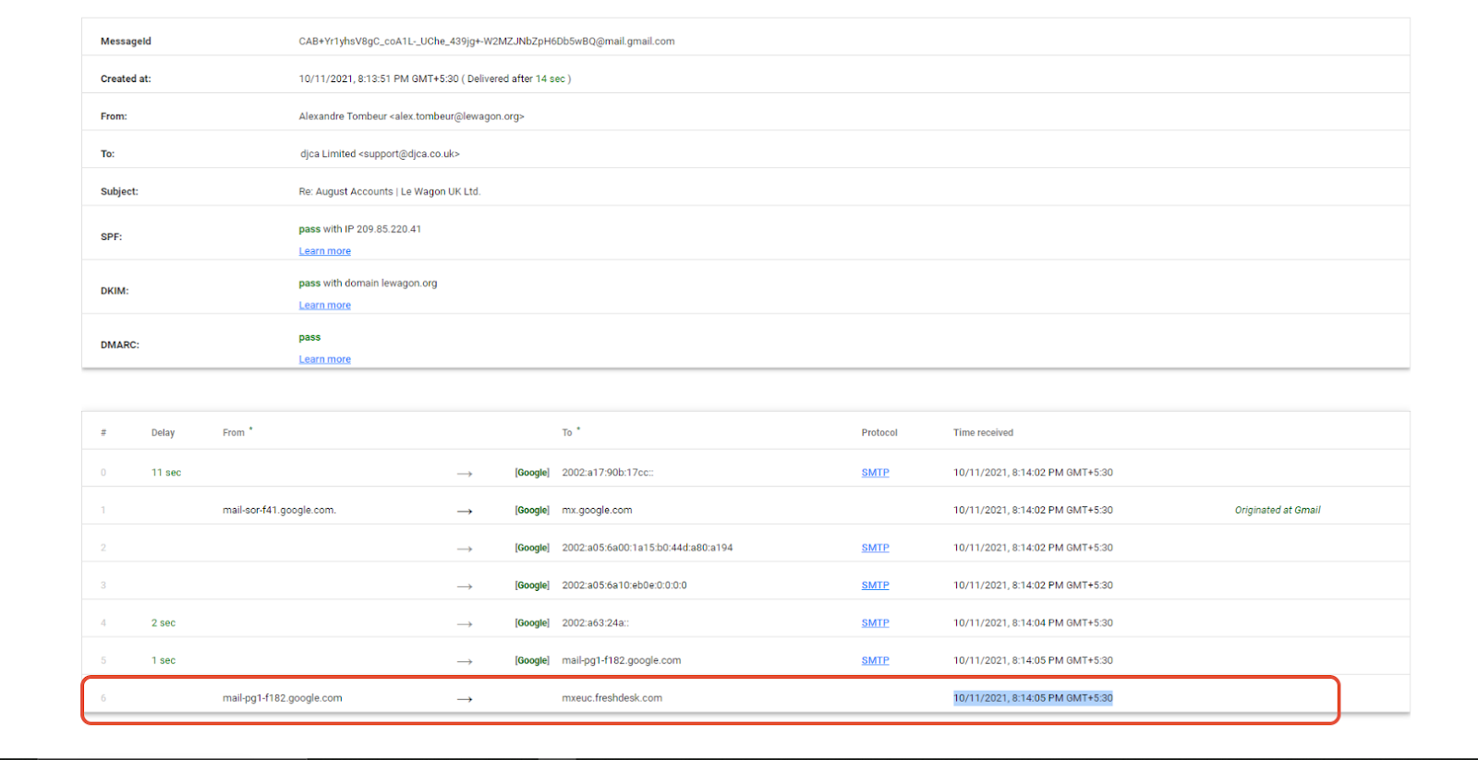Viewport: 1478px width, 760px height.
Task: Click SMTP link for 2002:a05:6a00 hop
Action: point(875,548)
